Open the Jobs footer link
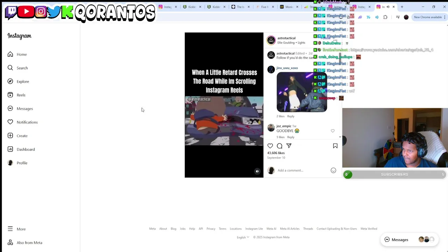The width and height of the screenshot is (448, 252). pos(183,229)
